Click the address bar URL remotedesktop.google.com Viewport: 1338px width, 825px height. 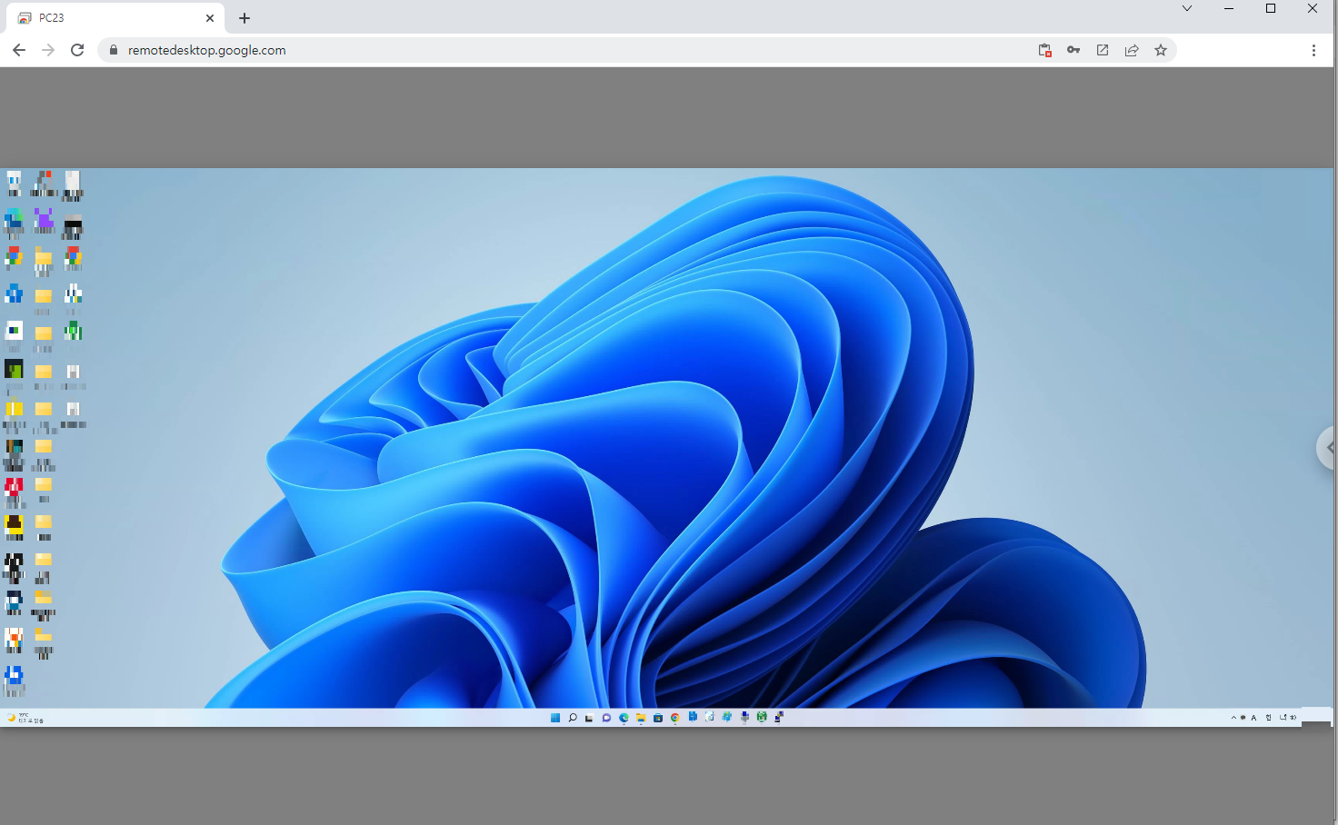coord(207,50)
